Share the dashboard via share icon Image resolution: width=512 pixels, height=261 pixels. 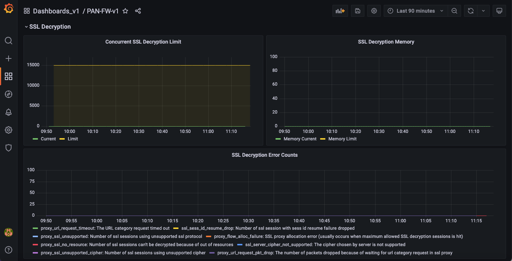[x=138, y=11]
